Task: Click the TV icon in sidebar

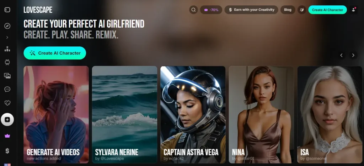Action: 7,62
